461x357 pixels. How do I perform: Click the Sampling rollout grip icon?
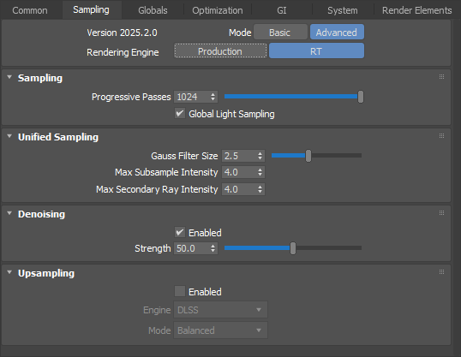click(441, 77)
